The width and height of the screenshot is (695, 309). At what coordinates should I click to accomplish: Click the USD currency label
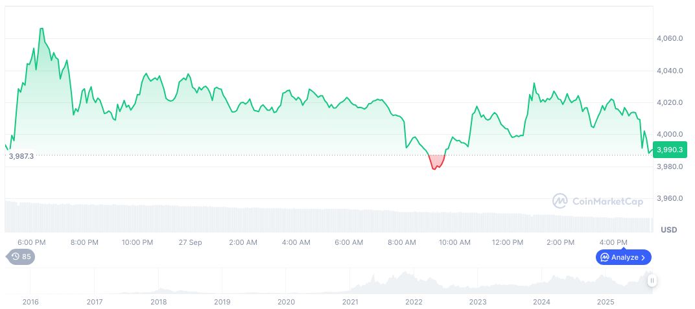pos(668,230)
